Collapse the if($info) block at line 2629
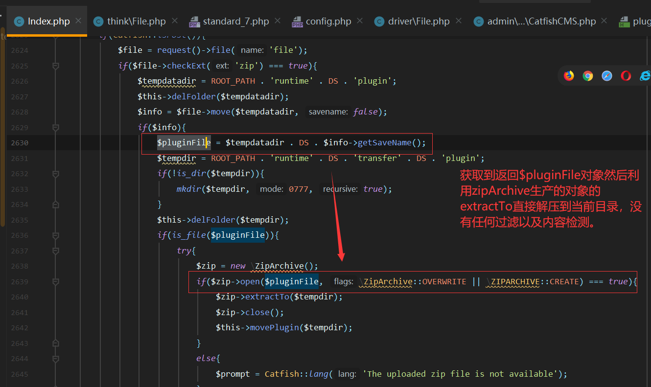 tap(56, 127)
